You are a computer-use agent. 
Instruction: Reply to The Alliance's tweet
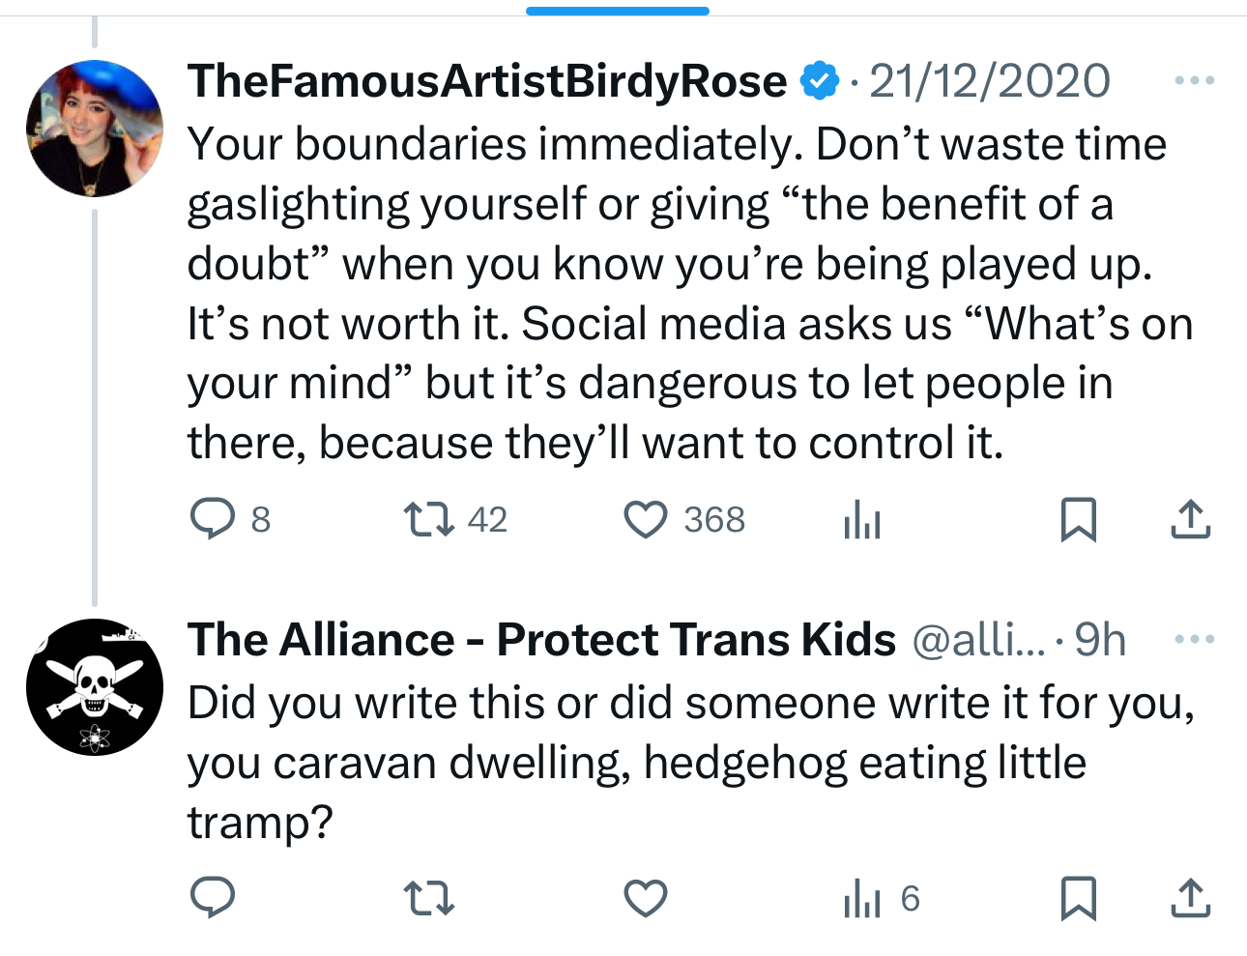coord(213,898)
